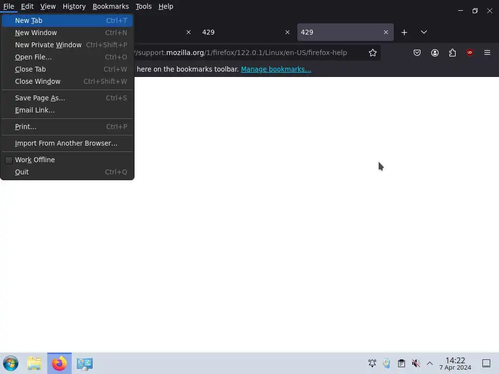Close the active 429 tab
The height and width of the screenshot is (374, 499).
pos(386,32)
